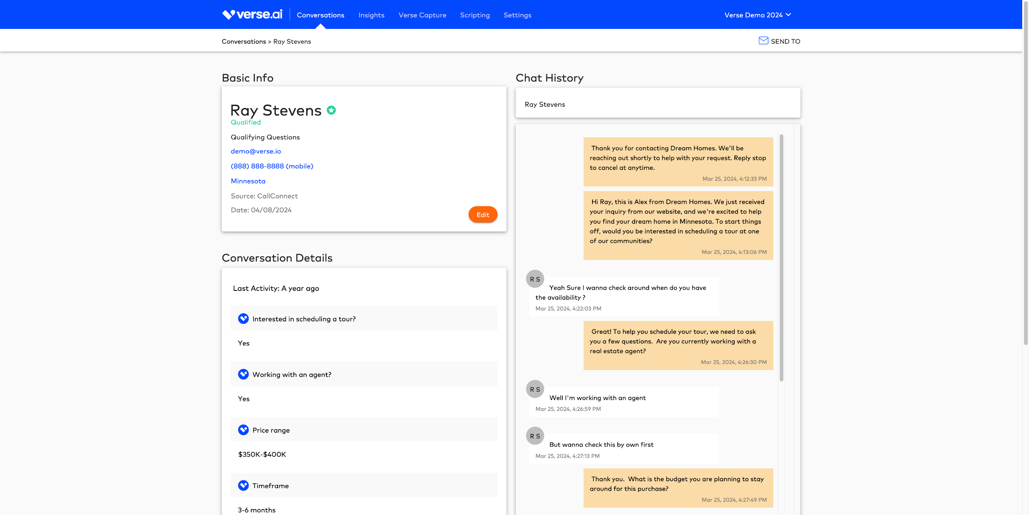Image resolution: width=1029 pixels, height=515 pixels.
Task: Switch to Scripting tab
Action: coord(475,15)
